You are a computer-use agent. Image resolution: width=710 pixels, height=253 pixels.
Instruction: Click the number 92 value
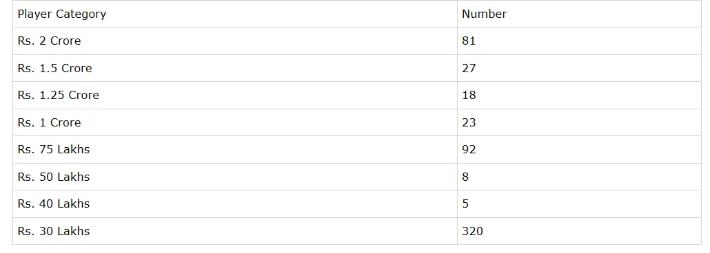(x=469, y=150)
